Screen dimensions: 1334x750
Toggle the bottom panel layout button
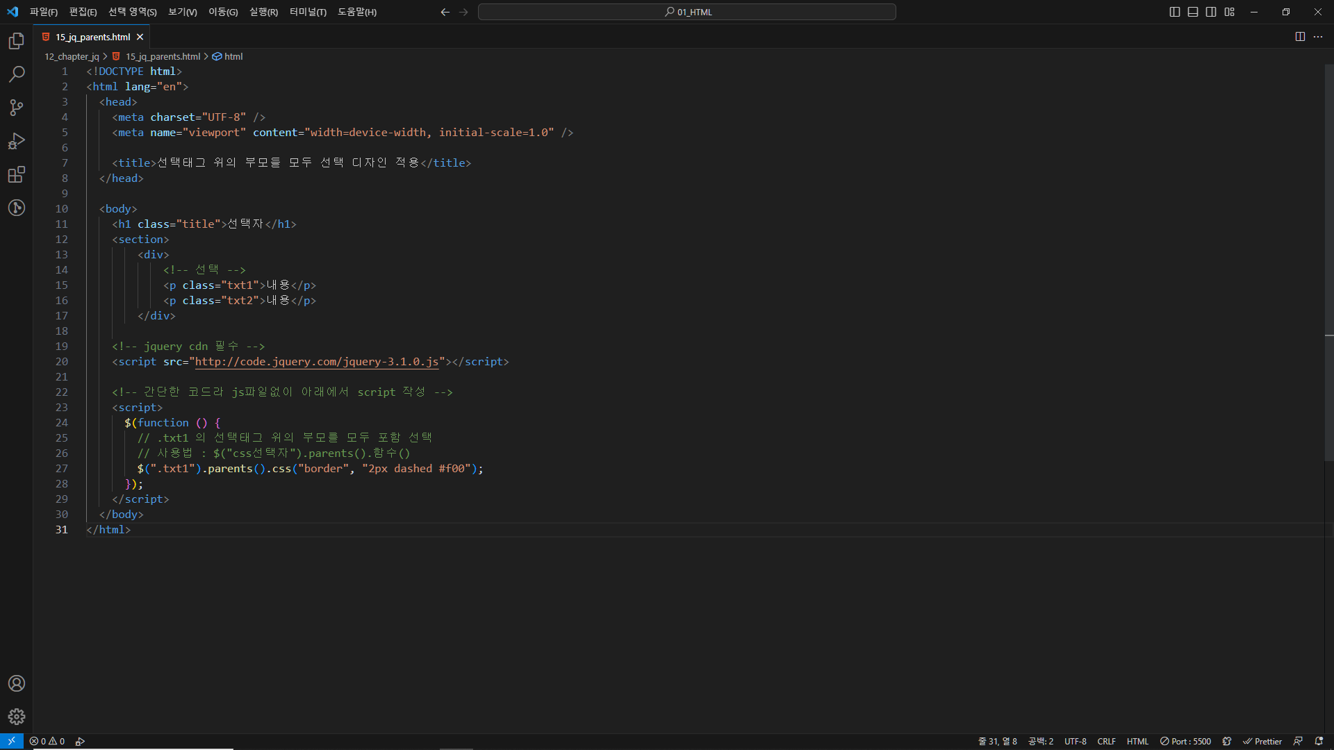[x=1193, y=12]
